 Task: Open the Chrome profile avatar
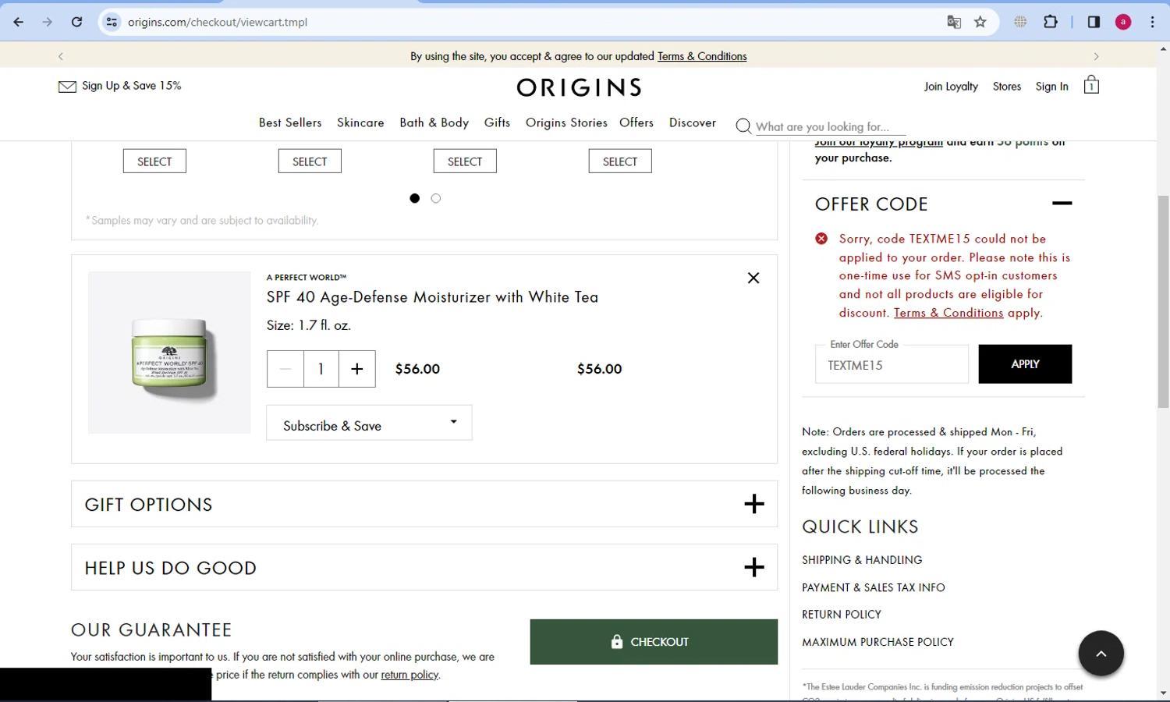click(1123, 22)
